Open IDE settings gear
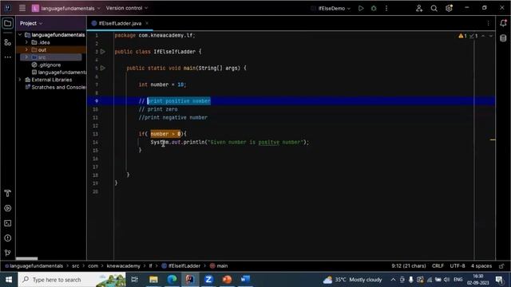 point(449,8)
